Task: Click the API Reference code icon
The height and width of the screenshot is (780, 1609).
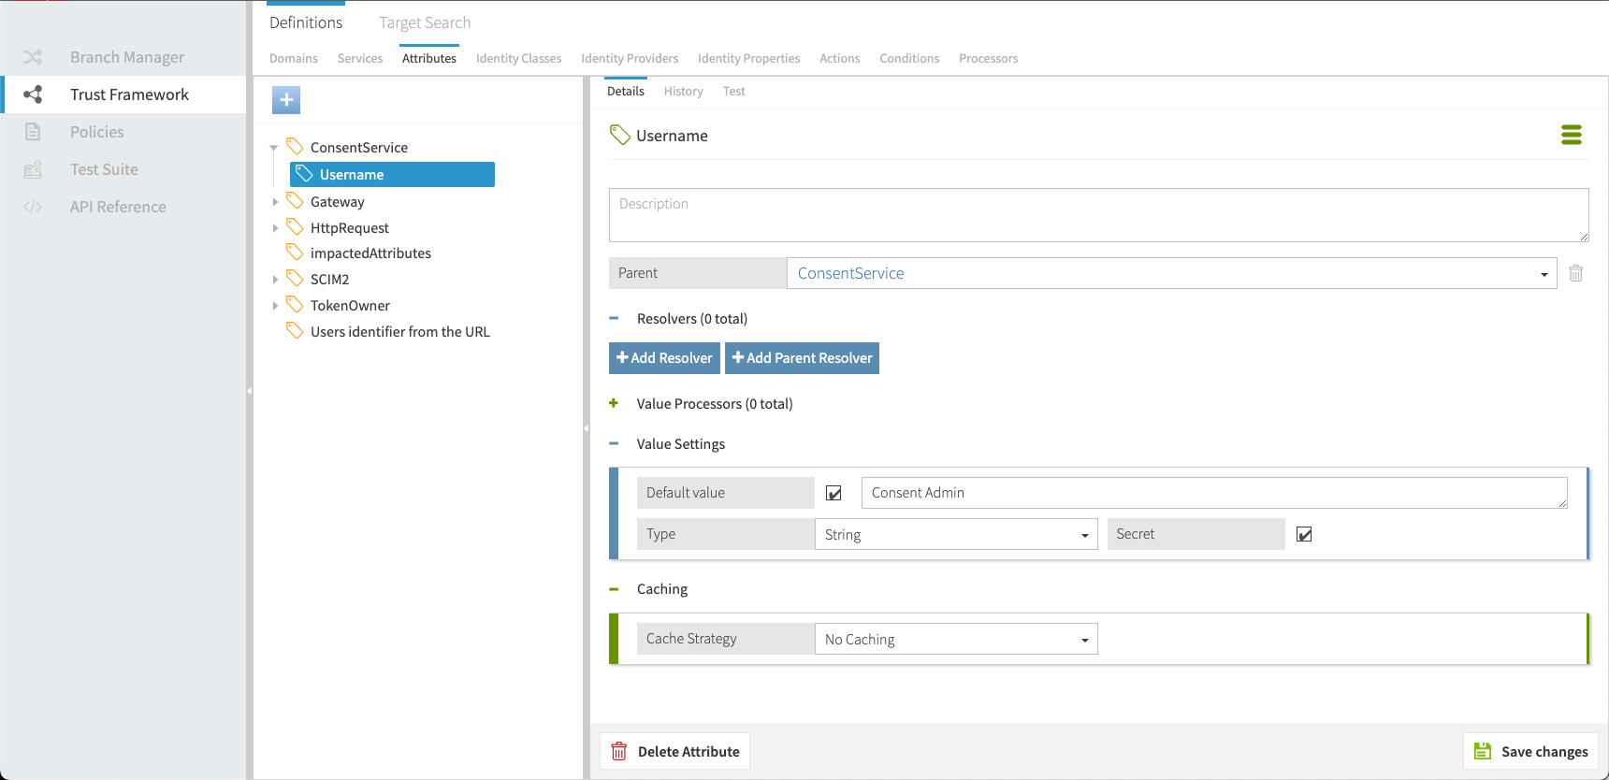Action: pos(33,207)
